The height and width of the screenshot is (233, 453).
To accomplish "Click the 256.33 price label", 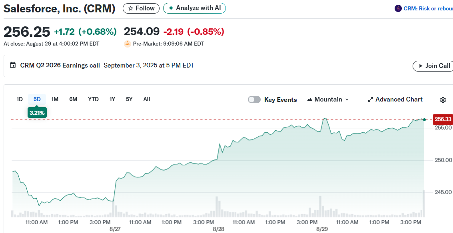I will pyautogui.click(x=443, y=119).
